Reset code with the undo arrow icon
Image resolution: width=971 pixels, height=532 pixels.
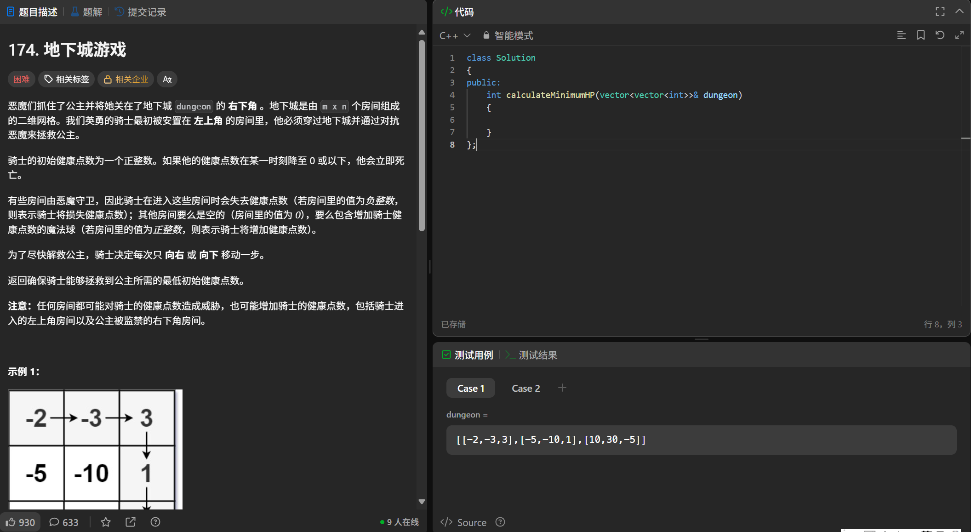940,35
